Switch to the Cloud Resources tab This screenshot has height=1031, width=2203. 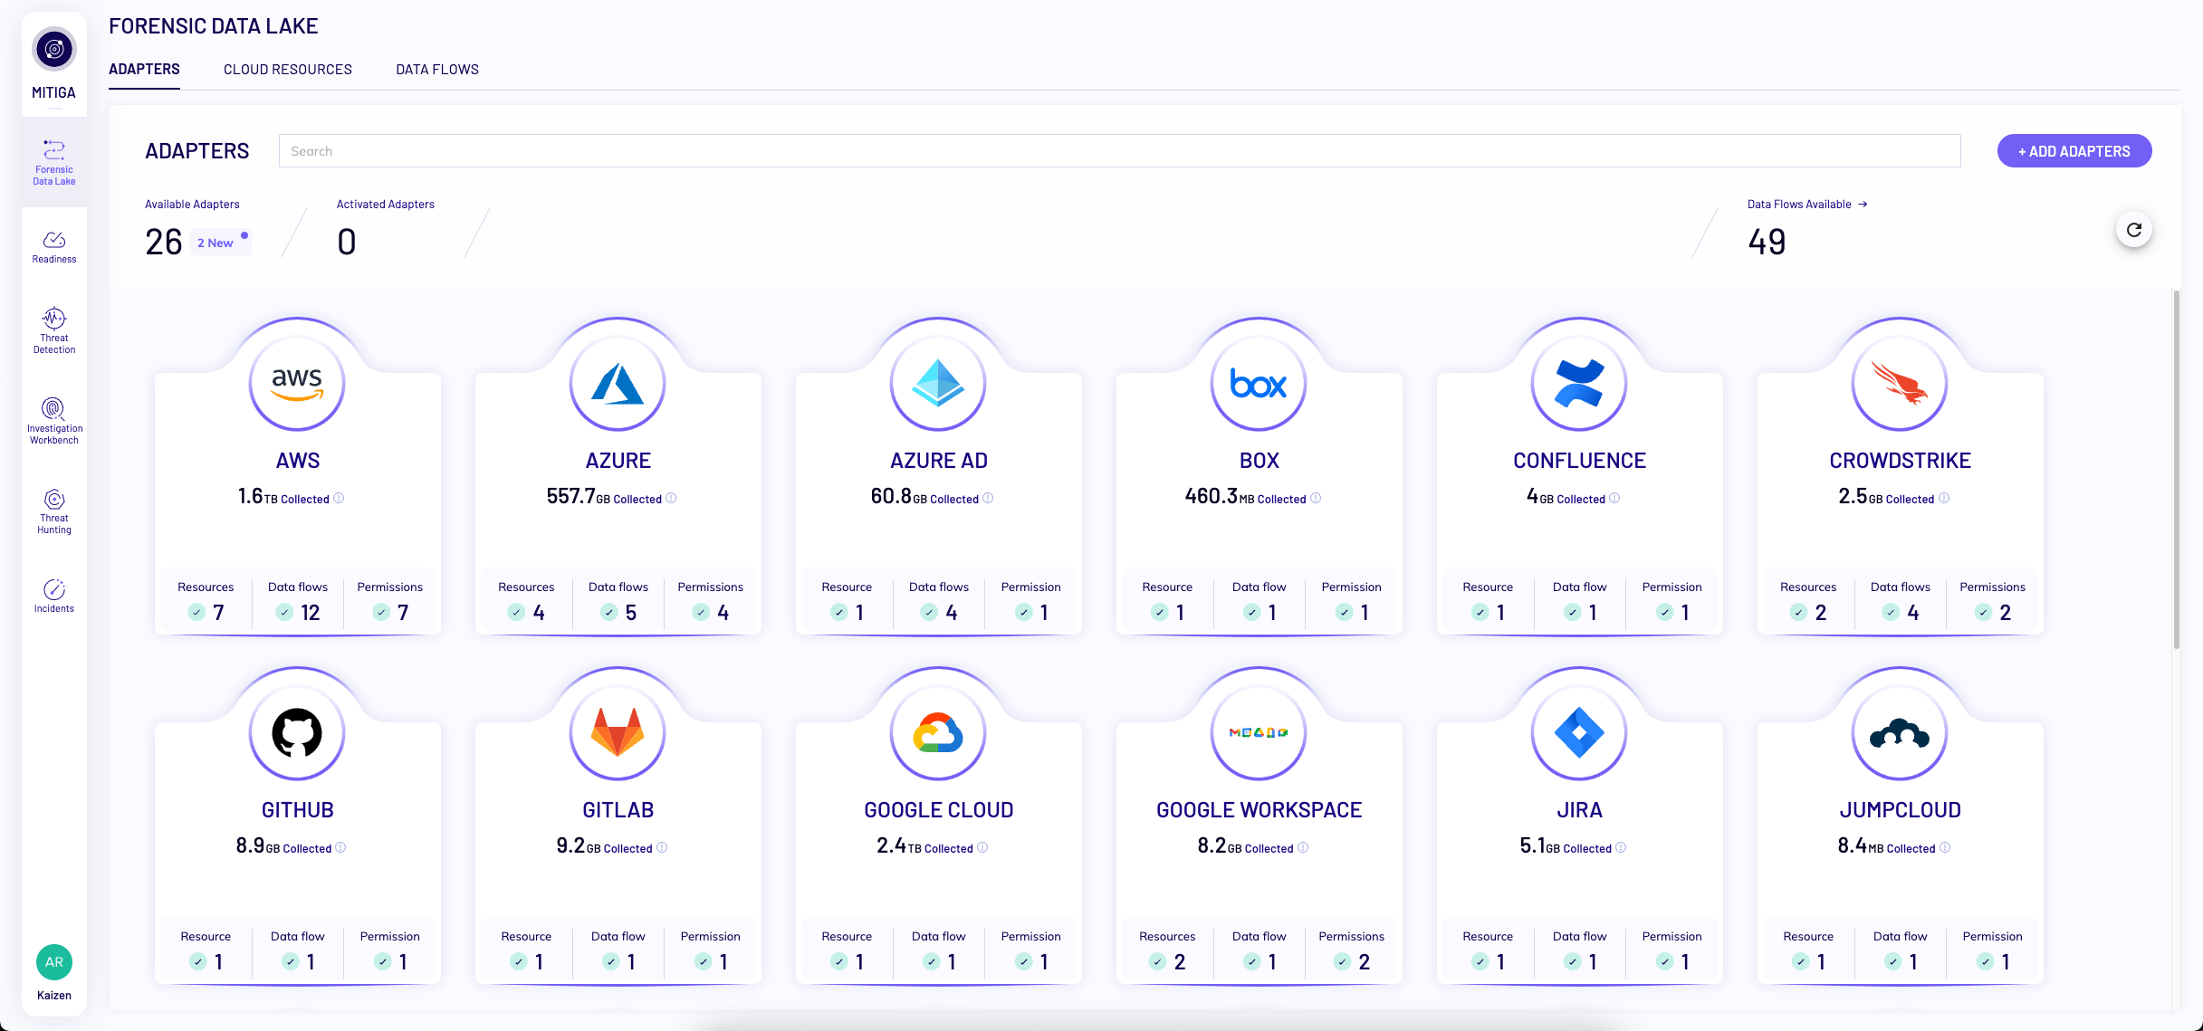click(288, 69)
